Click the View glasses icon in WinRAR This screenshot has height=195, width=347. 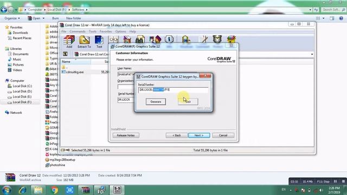pyautogui.click(x=113, y=39)
